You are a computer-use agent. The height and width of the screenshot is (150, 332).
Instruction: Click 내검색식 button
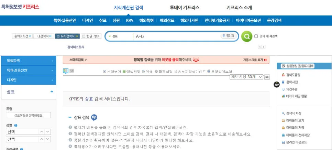43,36
